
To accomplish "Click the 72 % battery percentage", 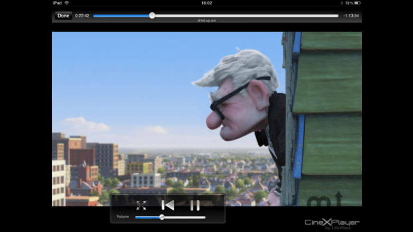I will 349,3.
